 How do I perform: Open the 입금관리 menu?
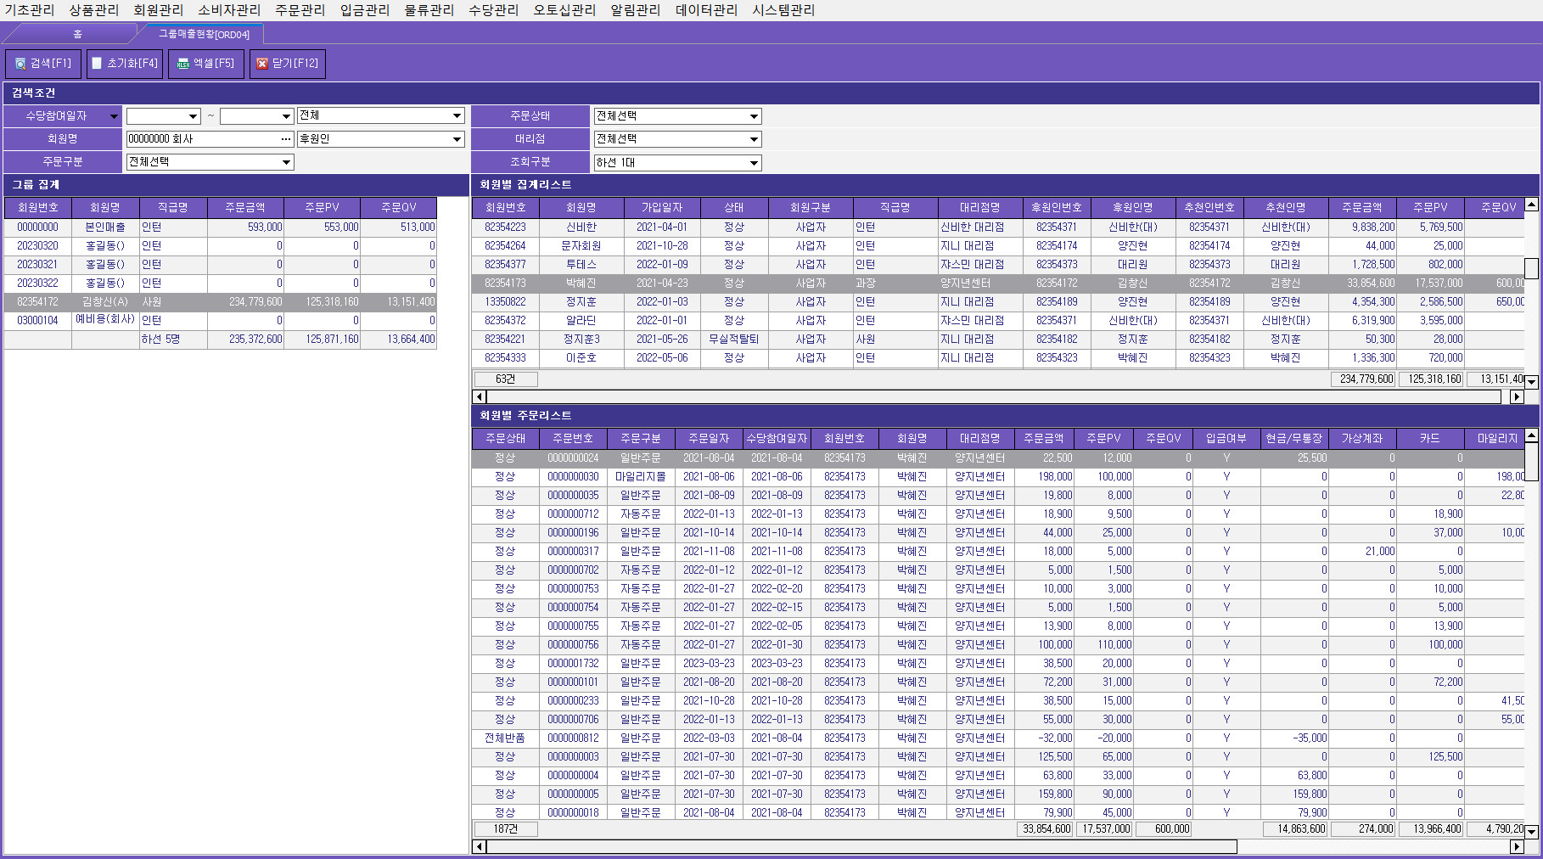tap(365, 10)
